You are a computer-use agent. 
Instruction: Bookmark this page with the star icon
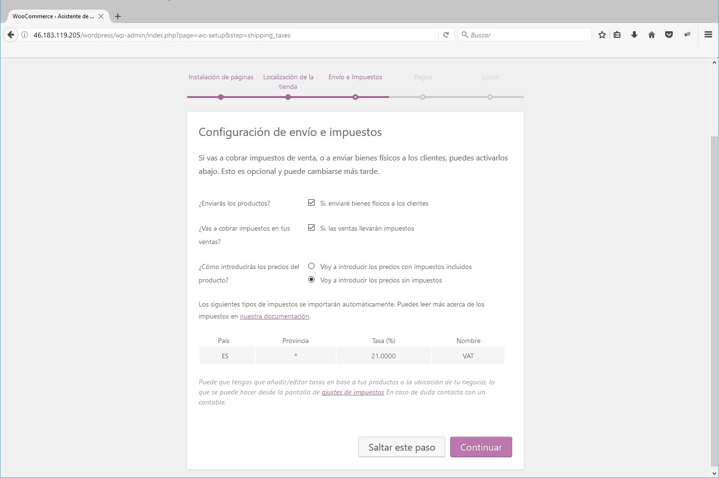click(x=602, y=35)
